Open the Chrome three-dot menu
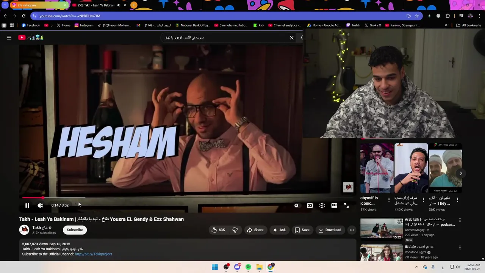 click(x=479, y=16)
